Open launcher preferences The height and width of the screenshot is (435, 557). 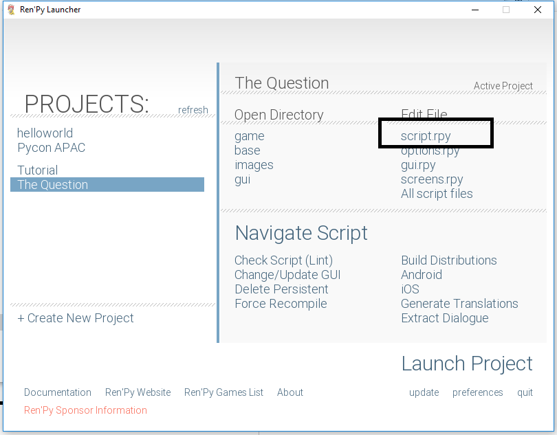[x=478, y=393]
